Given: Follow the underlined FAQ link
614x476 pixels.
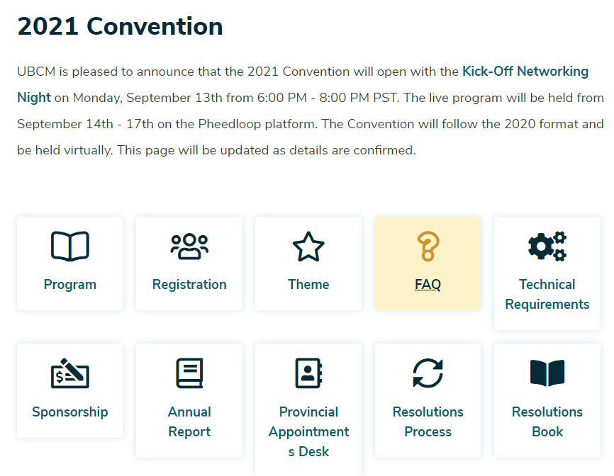Looking at the screenshot, I should point(428,284).
